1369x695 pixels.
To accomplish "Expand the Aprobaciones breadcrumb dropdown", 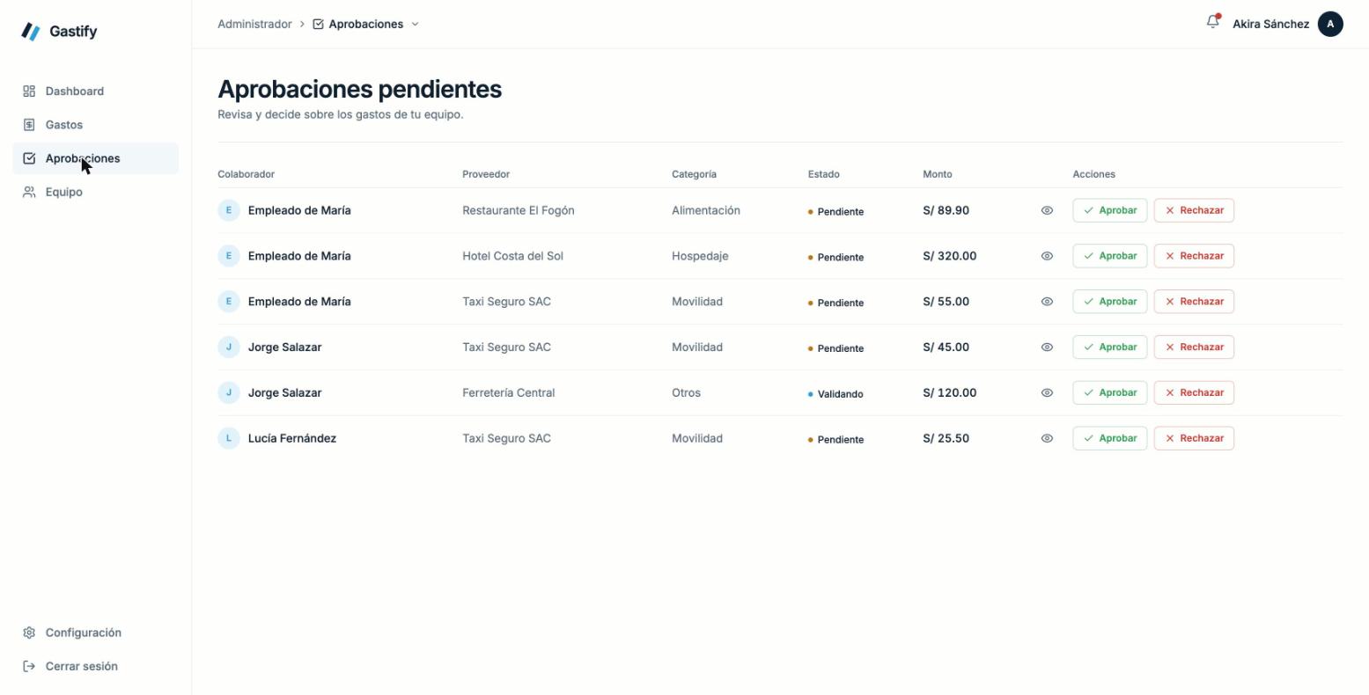I will [x=416, y=24].
